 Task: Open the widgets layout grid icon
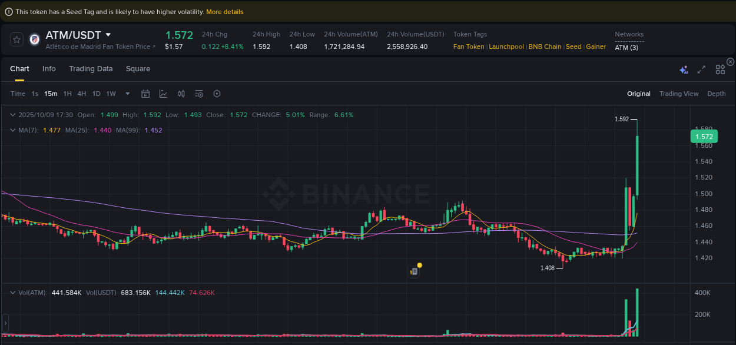coord(720,69)
